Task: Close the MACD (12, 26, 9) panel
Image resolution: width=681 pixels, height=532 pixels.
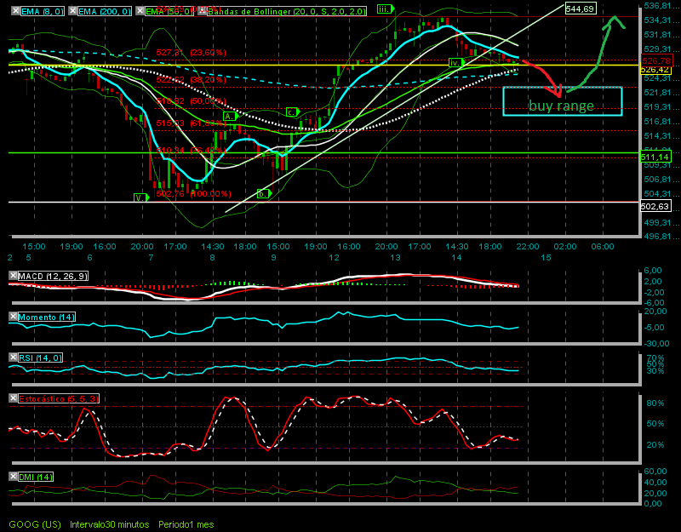Action: tap(13, 275)
